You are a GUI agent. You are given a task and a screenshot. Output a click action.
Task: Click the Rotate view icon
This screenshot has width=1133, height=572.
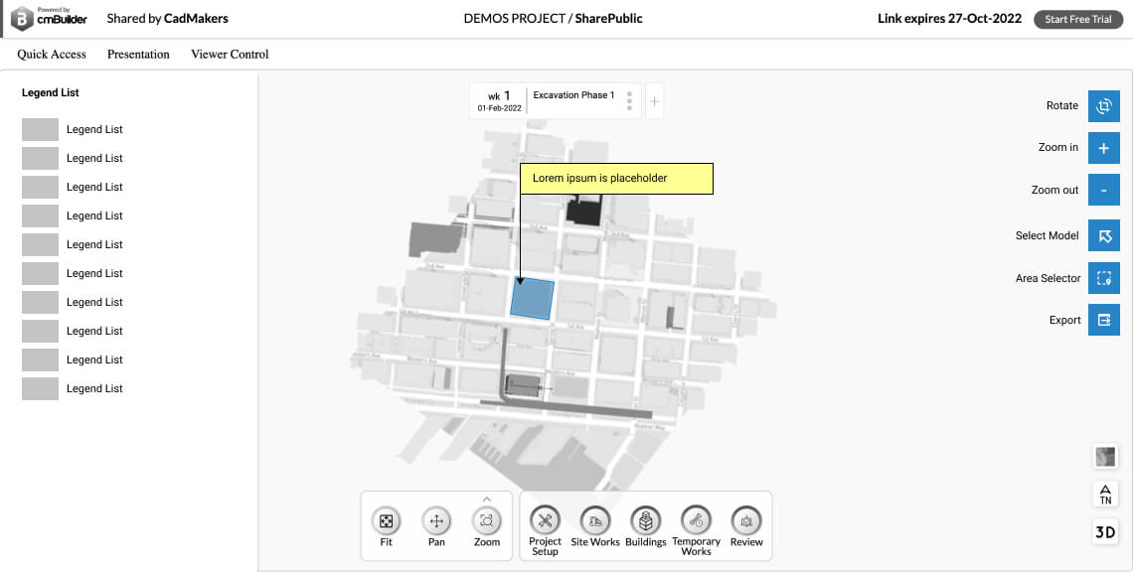[x=1103, y=106]
